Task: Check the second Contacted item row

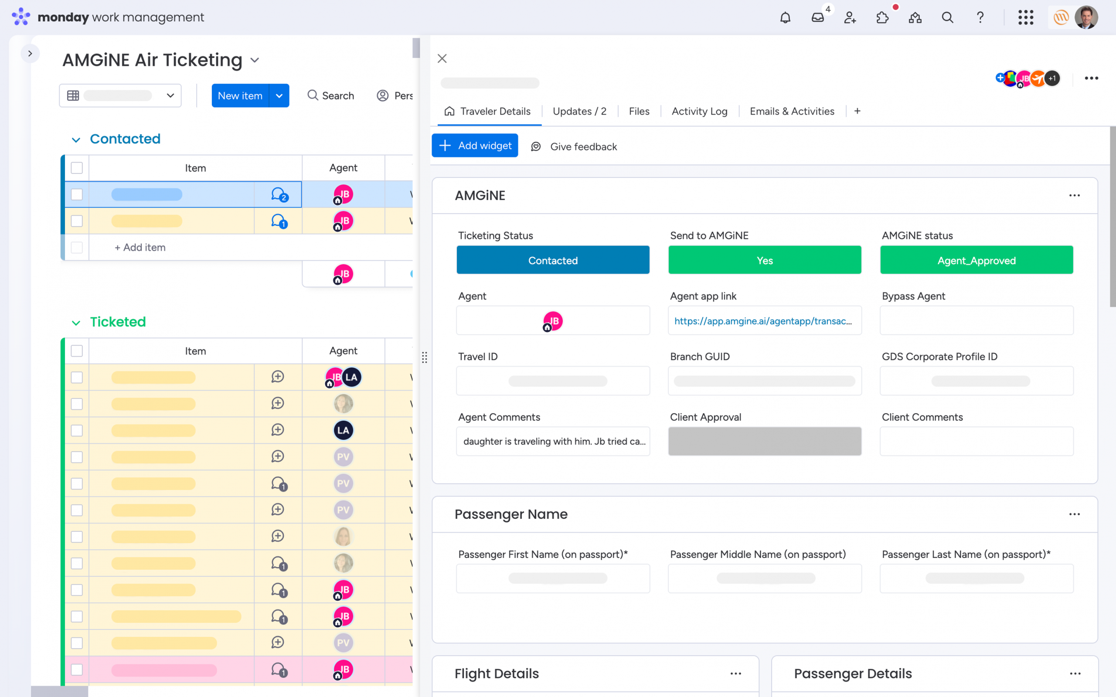Action: pos(77,221)
